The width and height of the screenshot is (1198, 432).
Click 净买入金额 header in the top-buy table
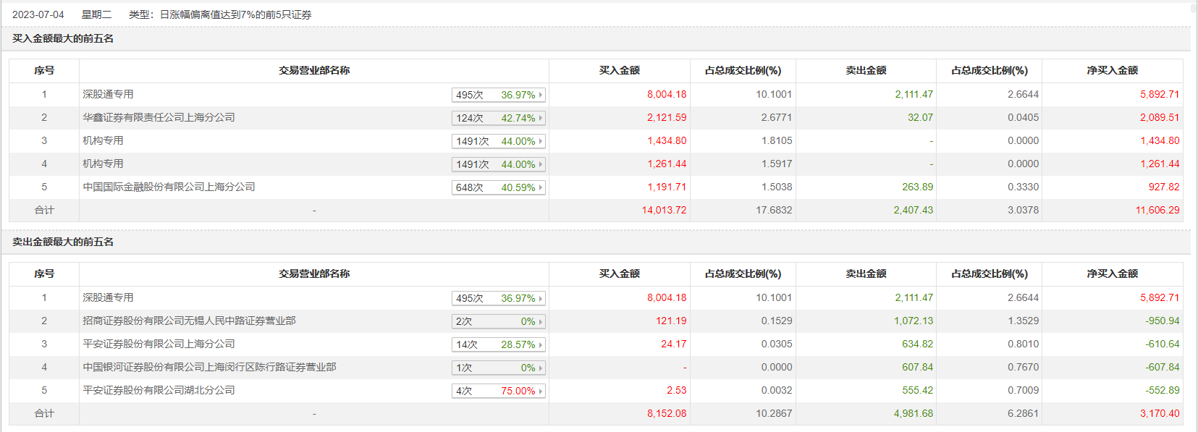[1112, 70]
